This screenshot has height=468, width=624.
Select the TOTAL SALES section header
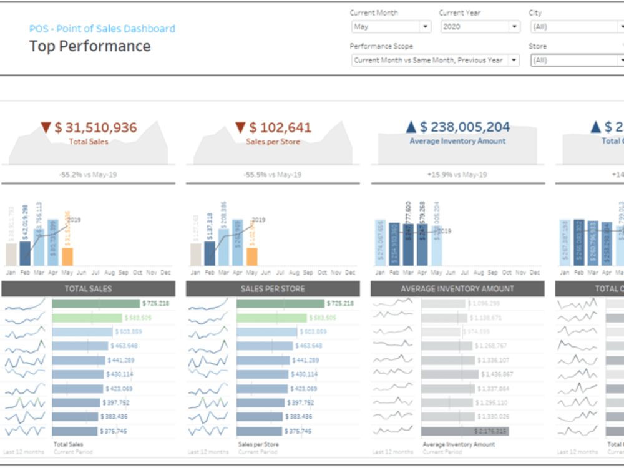(87, 288)
